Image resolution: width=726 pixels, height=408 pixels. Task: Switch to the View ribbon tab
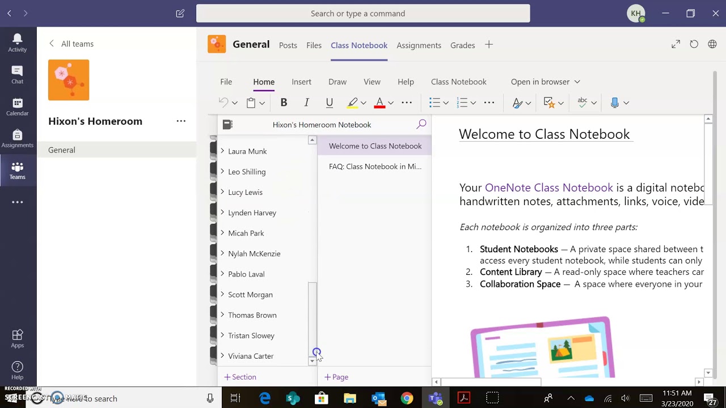tap(372, 82)
